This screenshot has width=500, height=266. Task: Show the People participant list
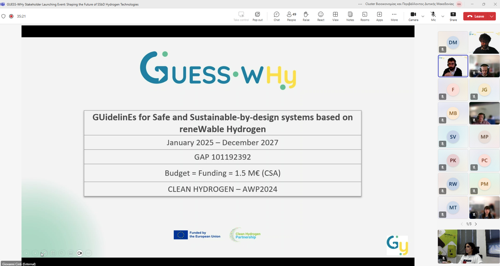click(291, 16)
